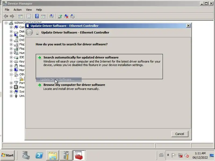Click the network status tray icon

pos(180,155)
